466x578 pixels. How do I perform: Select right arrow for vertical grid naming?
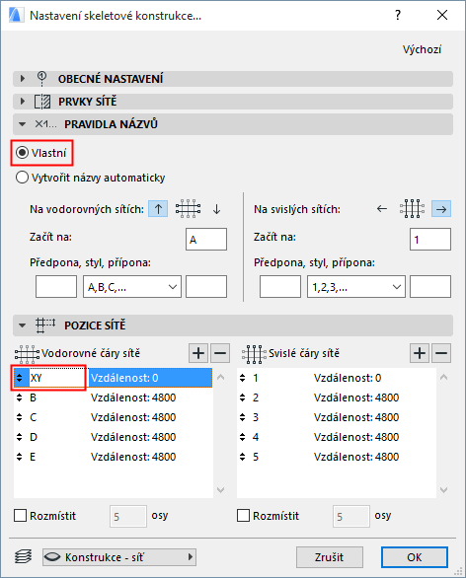(441, 209)
